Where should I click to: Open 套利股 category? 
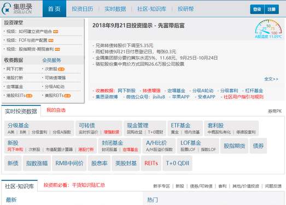pos(215,126)
